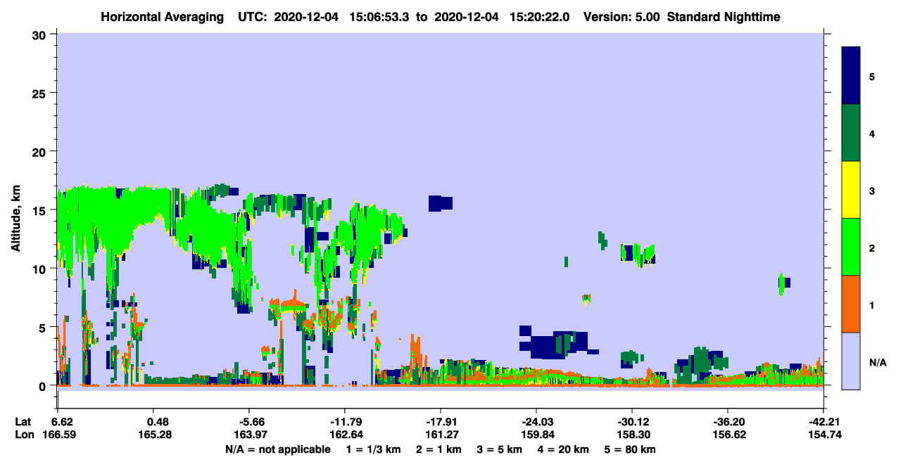Image resolution: width=915 pixels, height=469 pixels.
Task: Click the '3 = 5 km' legend text
Action: coord(500,449)
